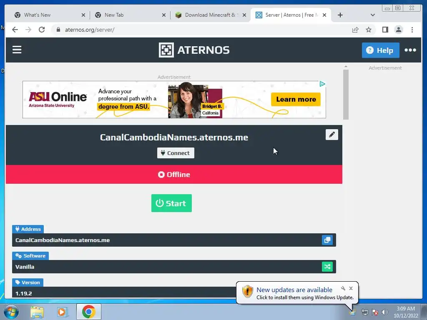Click the Connect button

click(176, 153)
